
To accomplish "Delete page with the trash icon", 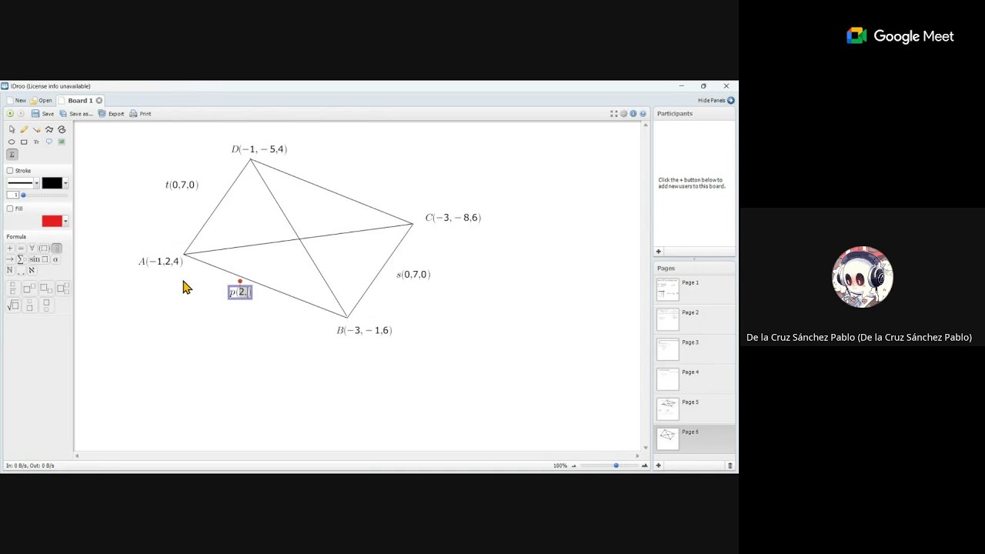I will click(x=730, y=466).
